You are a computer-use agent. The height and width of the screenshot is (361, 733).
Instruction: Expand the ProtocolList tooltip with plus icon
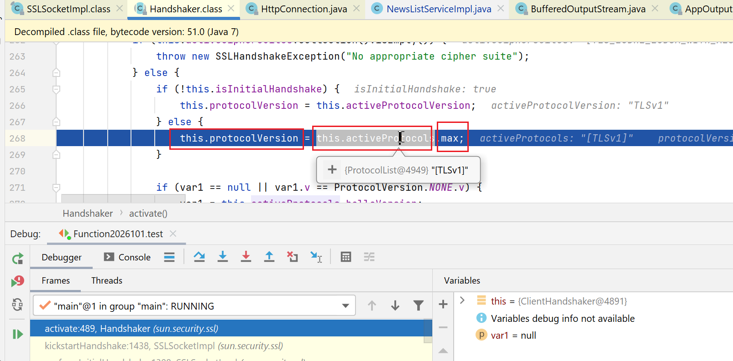tap(332, 170)
